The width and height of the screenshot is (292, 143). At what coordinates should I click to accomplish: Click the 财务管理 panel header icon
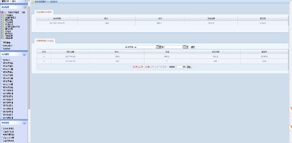[x=25, y=123]
